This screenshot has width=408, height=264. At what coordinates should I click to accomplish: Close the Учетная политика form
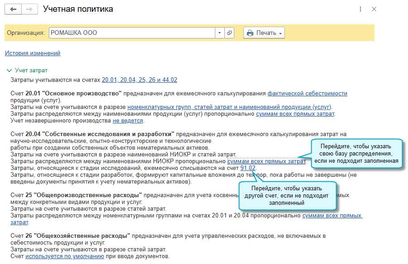tap(374, 9)
